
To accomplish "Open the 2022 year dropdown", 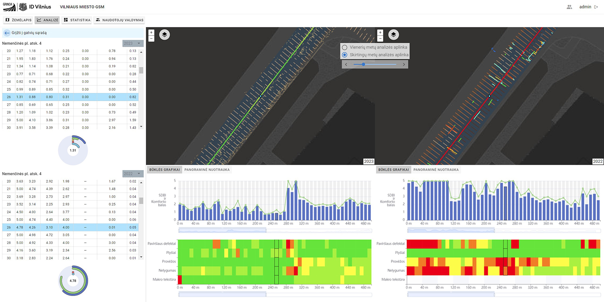I will coord(133,174).
